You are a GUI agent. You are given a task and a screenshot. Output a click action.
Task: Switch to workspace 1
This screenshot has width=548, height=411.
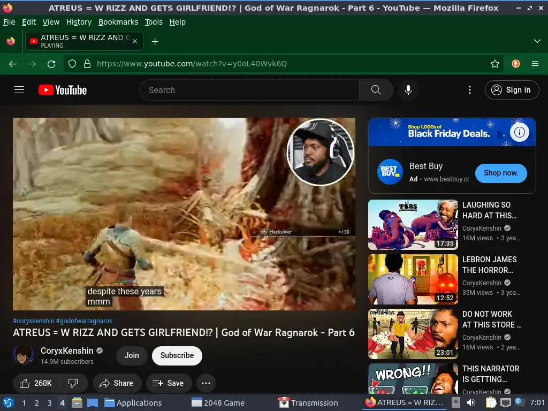(24, 403)
